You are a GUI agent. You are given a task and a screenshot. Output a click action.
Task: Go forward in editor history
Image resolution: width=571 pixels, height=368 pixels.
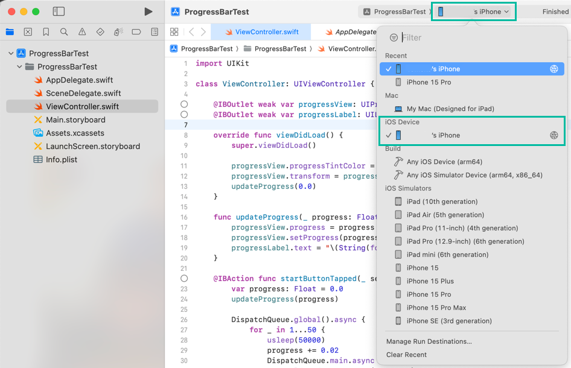tap(203, 32)
